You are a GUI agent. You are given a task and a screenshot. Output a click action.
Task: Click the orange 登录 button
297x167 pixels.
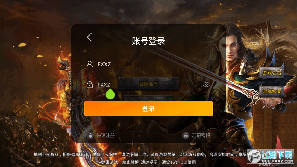148,109
